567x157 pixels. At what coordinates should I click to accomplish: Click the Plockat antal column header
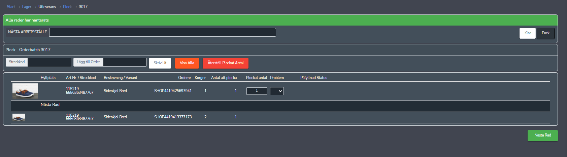(257, 78)
